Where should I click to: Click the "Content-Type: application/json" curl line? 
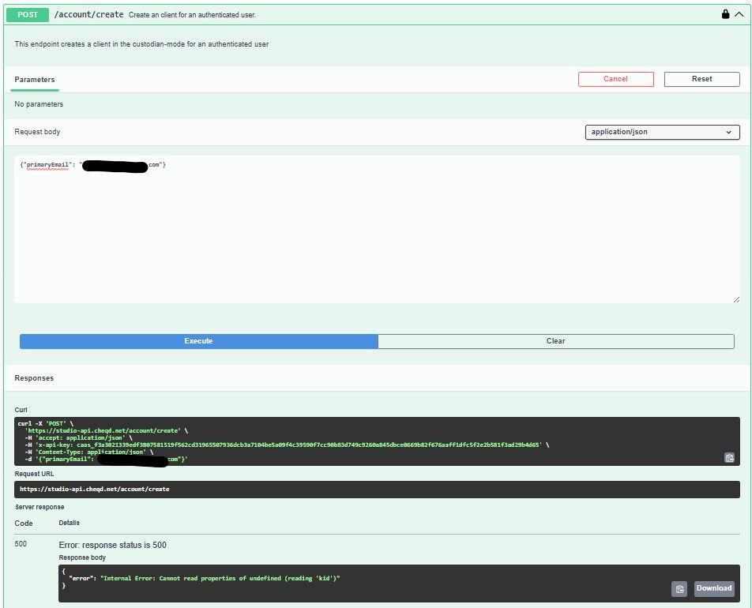89,452
